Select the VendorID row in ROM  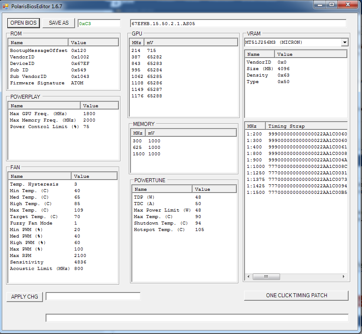63,57
